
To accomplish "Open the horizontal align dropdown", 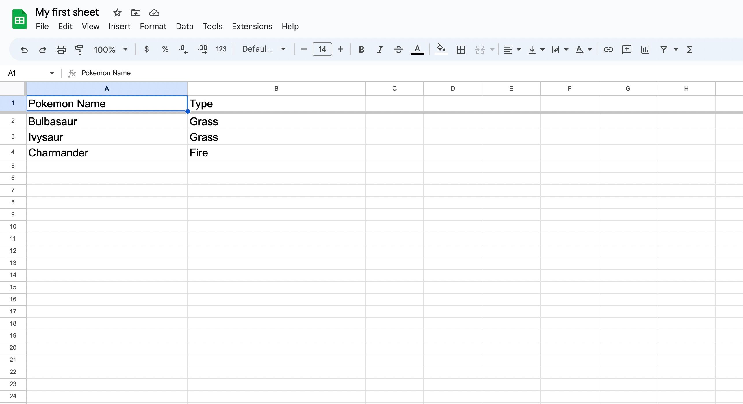I will 512,50.
